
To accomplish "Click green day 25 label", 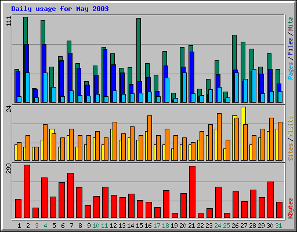I will pos(226,226).
